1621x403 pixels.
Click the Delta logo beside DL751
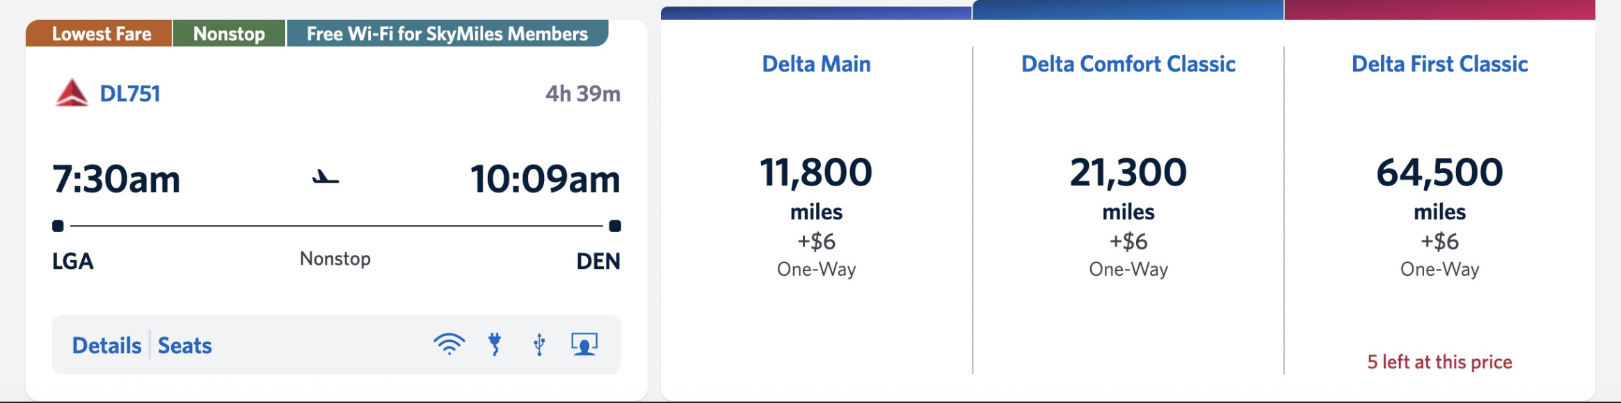(x=72, y=93)
